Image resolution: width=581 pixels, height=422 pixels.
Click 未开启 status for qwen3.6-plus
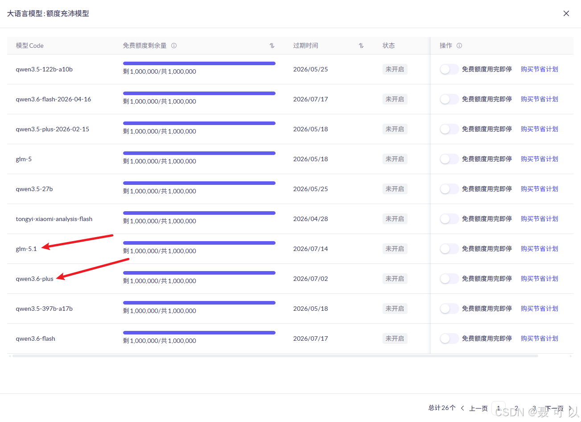tap(395, 279)
